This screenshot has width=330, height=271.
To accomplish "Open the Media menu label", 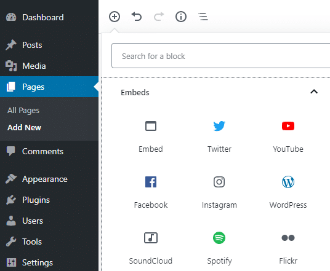I will (34, 66).
